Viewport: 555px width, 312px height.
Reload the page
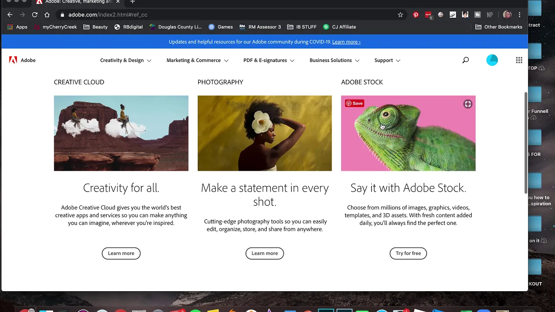tap(35, 15)
